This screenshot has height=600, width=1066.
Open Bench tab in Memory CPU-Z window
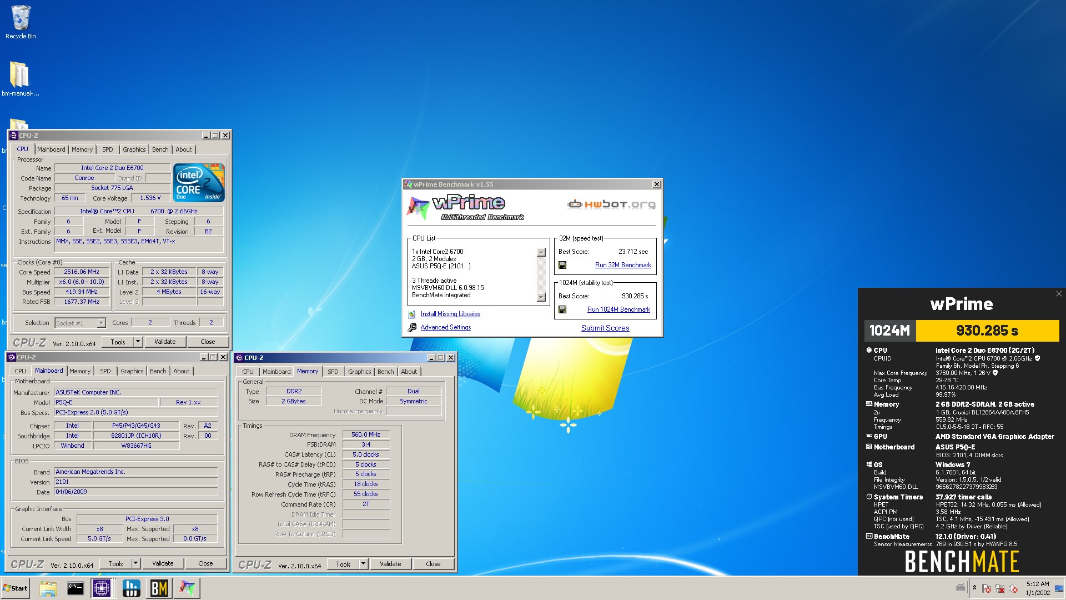[x=385, y=372]
